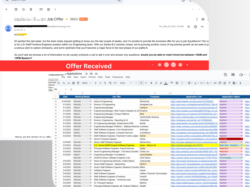Insert a link via toolbar

215,83
